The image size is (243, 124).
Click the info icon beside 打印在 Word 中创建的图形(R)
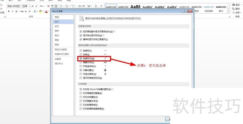click(x=112, y=89)
